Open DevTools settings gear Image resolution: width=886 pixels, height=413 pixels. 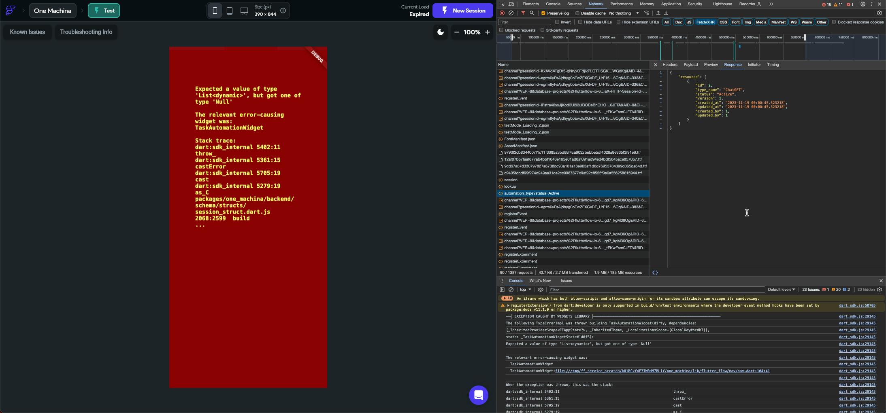tap(863, 4)
